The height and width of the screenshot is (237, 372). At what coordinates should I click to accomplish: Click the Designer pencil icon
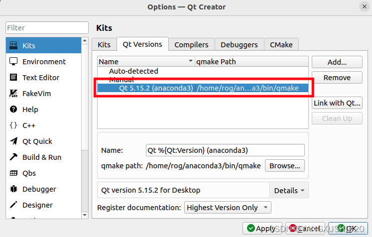click(x=13, y=205)
